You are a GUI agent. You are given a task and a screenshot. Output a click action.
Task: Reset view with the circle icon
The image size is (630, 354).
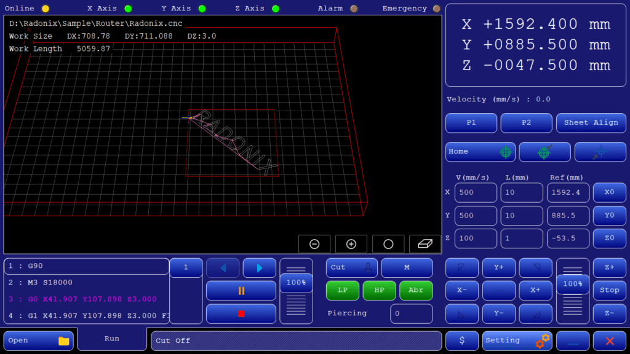click(388, 244)
